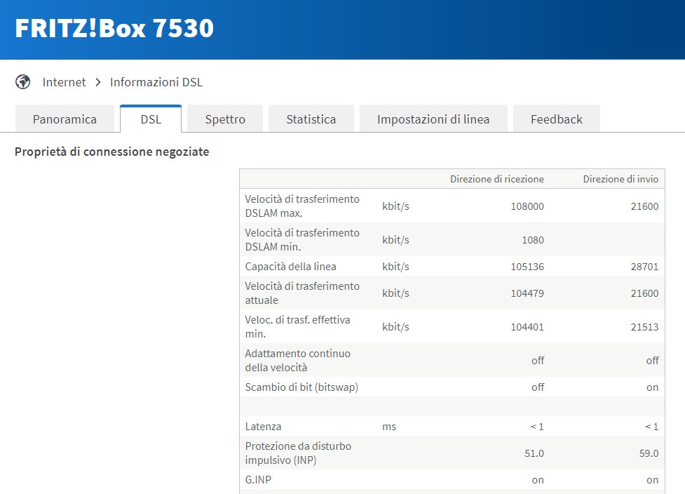685x494 pixels.
Task: Click the Internet breadcrumb link
Action: point(64,82)
